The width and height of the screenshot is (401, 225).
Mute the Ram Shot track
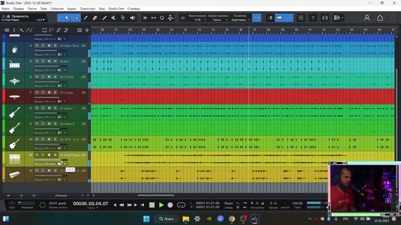pyautogui.click(x=37, y=46)
